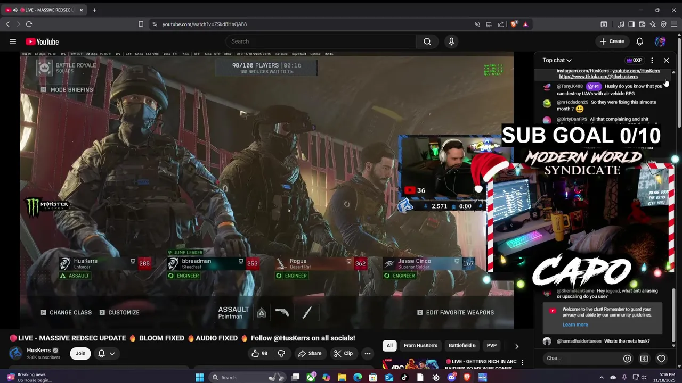
Task: Click the Super Chat purchase icon
Action: 644,359
